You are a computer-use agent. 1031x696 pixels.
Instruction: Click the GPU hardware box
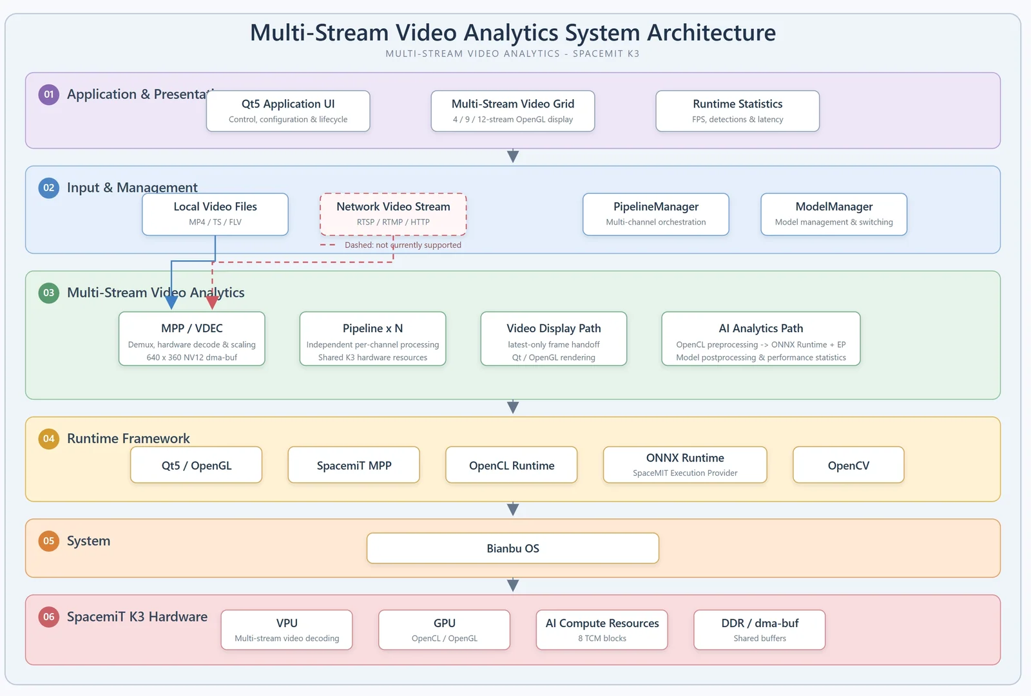[x=445, y=630]
